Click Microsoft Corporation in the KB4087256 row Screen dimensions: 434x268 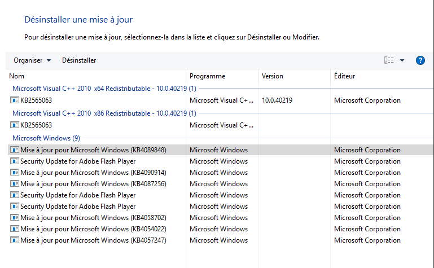tap(367, 184)
